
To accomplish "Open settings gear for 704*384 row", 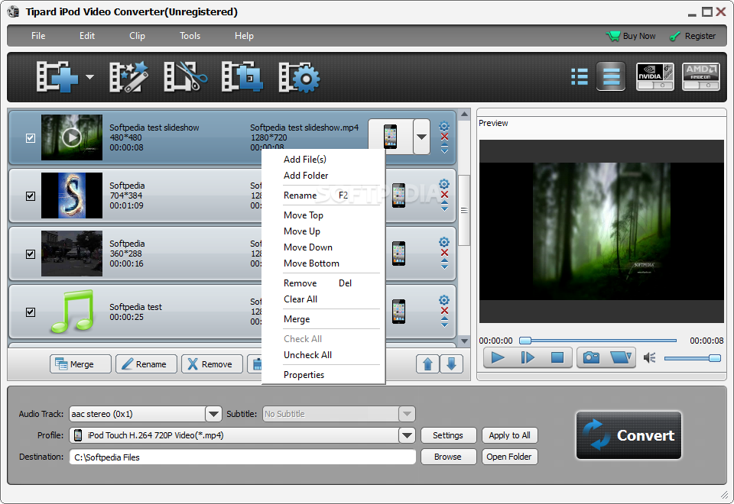I will (444, 184).
